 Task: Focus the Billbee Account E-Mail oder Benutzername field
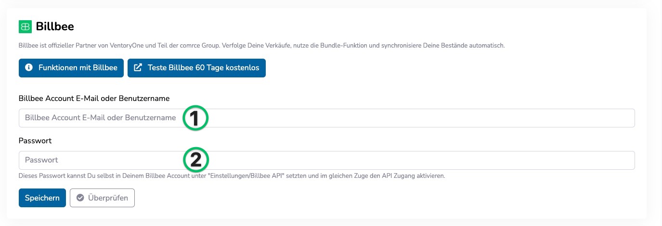[326, 118]
